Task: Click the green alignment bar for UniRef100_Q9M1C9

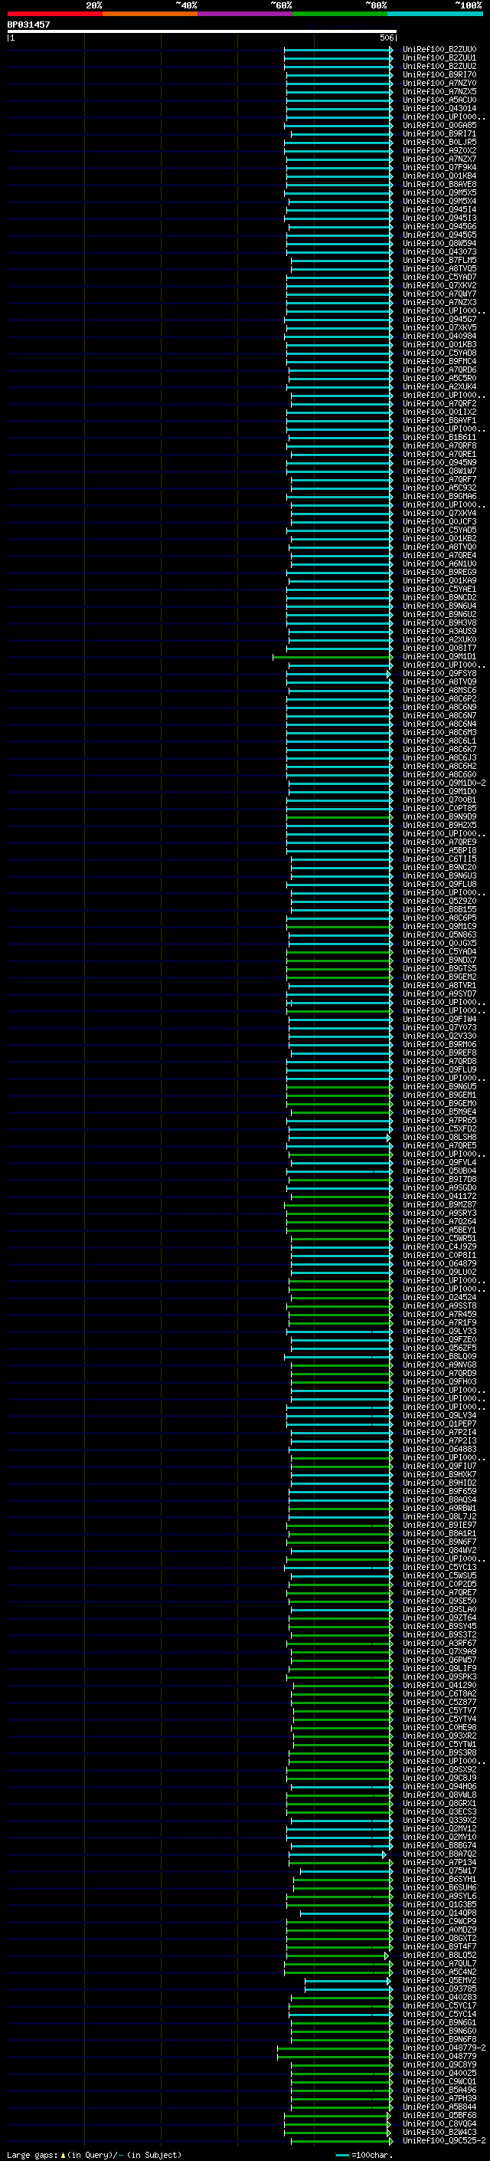Action: (339, 926)
